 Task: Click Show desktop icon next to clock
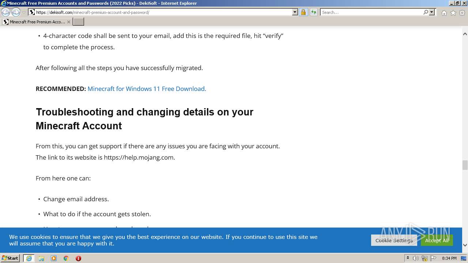coord(464,258)
